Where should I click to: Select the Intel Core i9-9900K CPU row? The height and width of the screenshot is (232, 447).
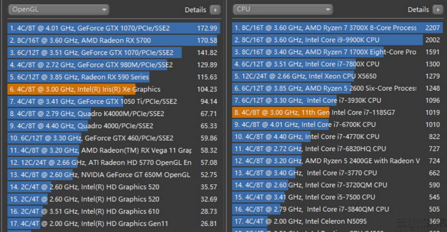(337, 40)
